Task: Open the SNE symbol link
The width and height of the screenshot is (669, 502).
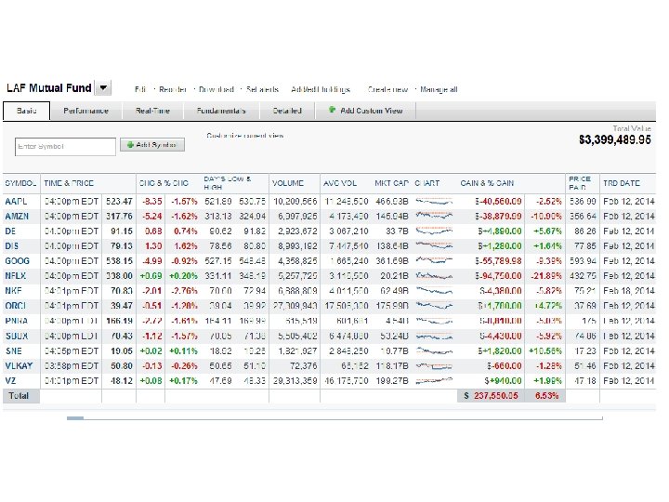Action: [x=13, y=351]
